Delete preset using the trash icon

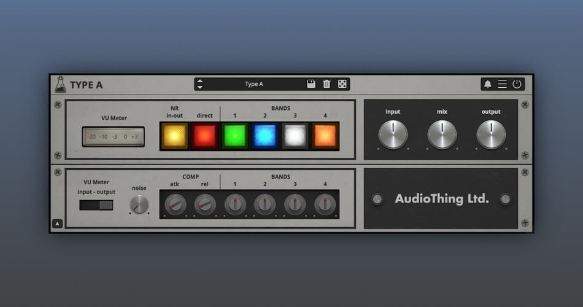[326, 84]
